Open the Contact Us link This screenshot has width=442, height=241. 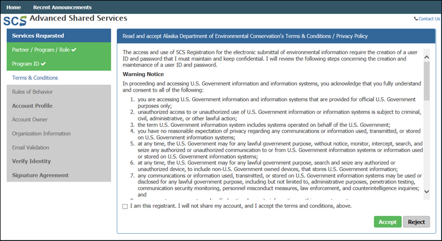click(429, 19)
